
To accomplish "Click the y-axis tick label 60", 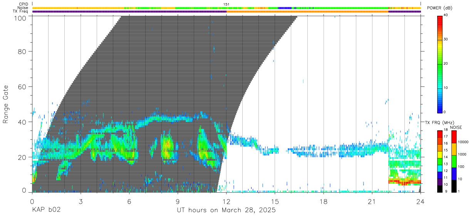I will coord(23,87).
